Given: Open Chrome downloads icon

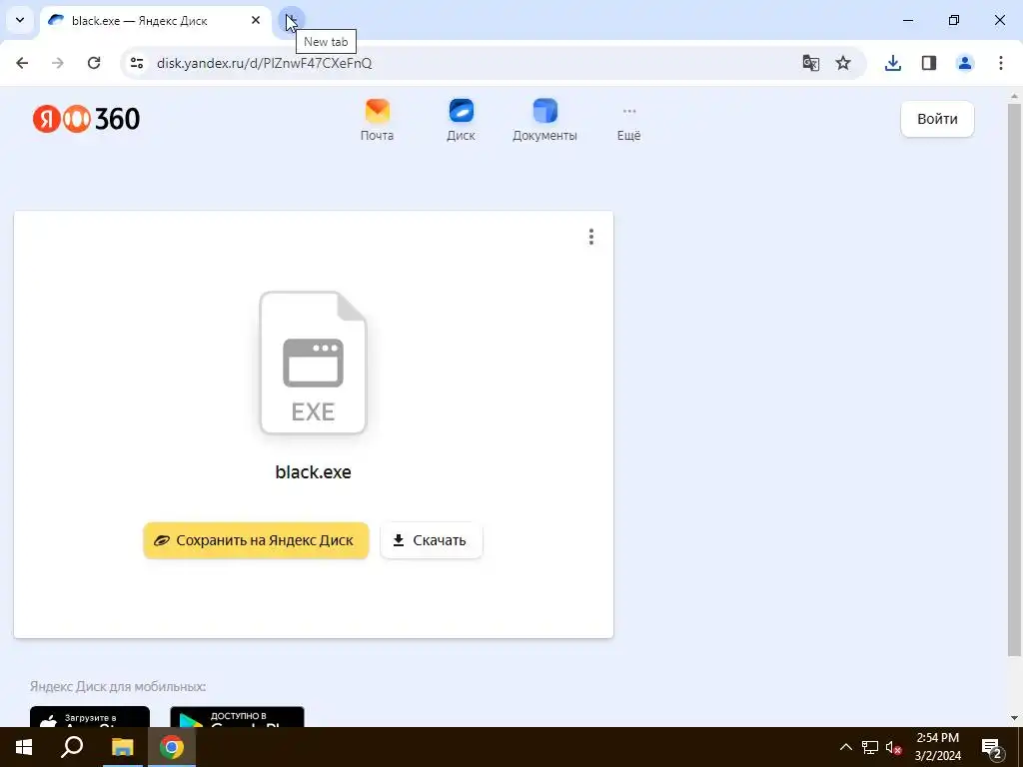Looking at the screenshot, I should pos(893,63).
